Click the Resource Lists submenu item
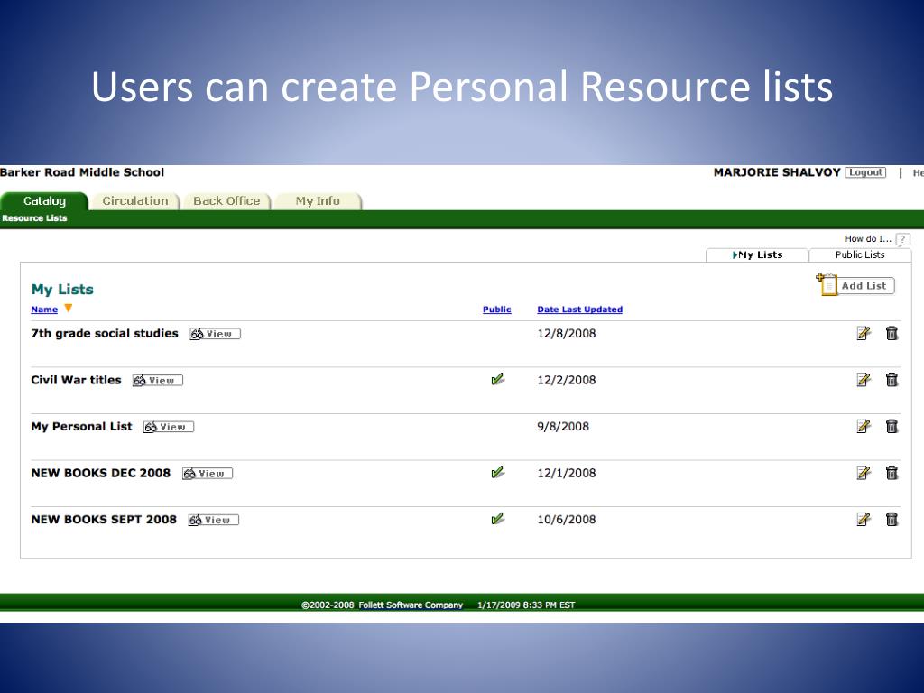 (34, 218)
